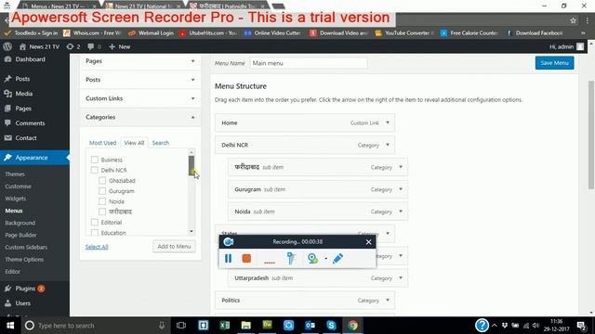Open the updates indicator showing 2

[x=73, y=46]
